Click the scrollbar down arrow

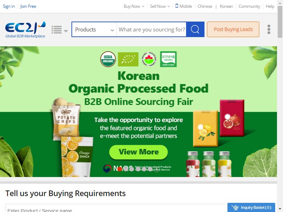(x=280, y=209)
